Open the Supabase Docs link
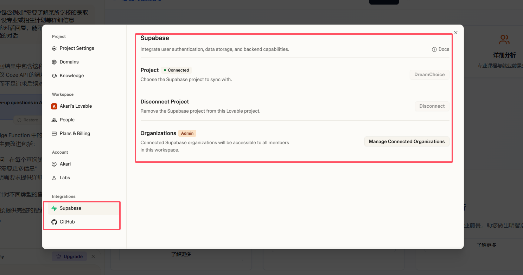Image resolution: width=523 pixels, height=275 pixels. (x=441, y=49)
